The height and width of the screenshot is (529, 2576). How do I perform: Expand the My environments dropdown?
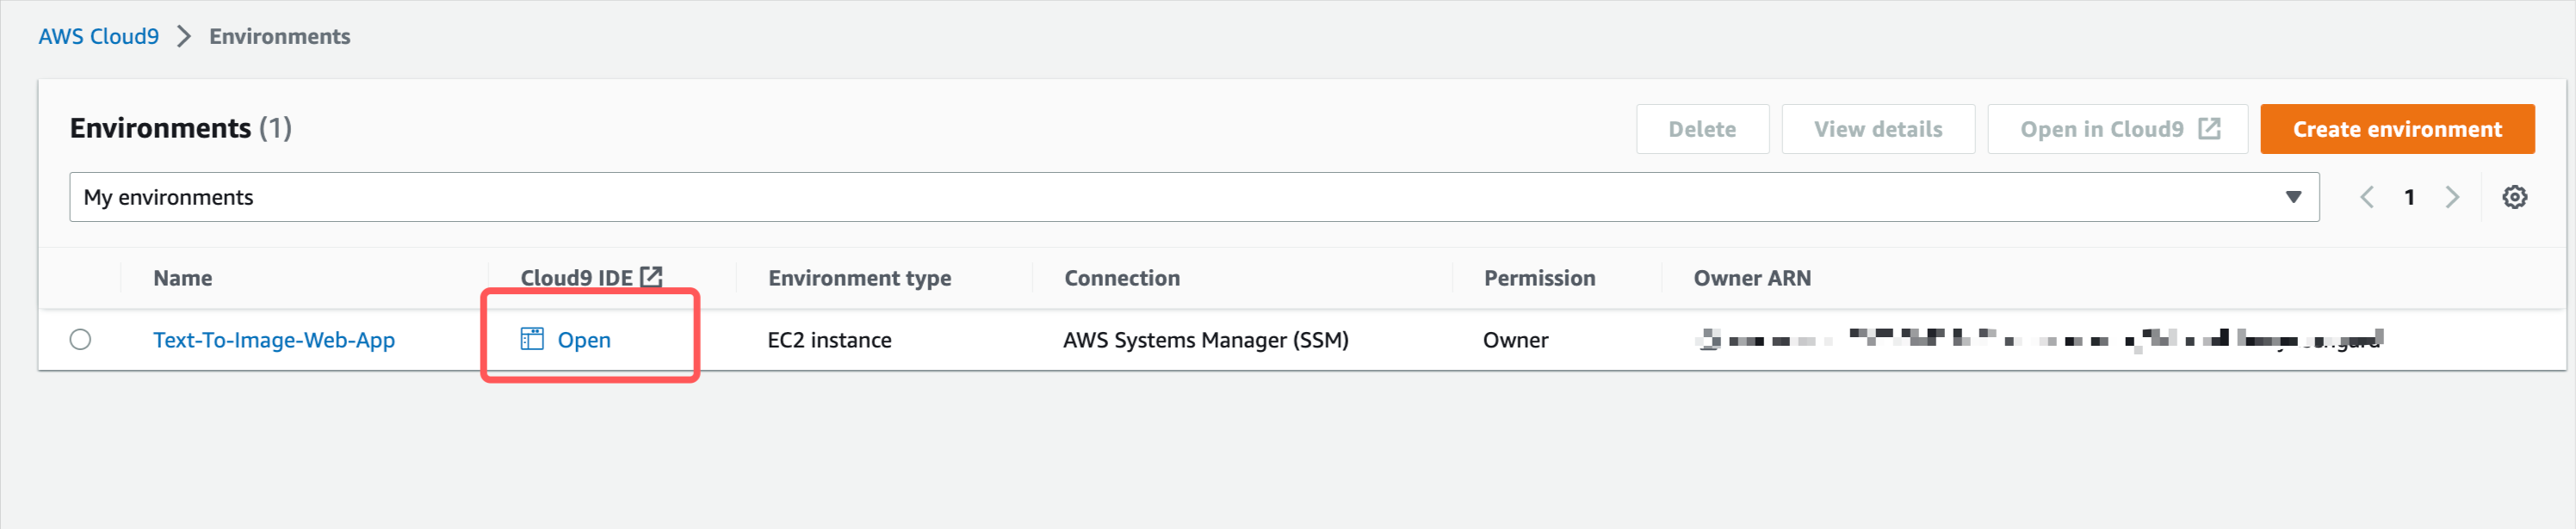coord(1194,197)
